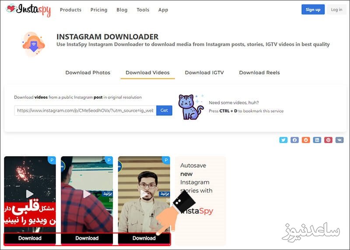Share on VK icon
Image resolution: width=350 pixels, height=250 pixels.
pos(339,140)
